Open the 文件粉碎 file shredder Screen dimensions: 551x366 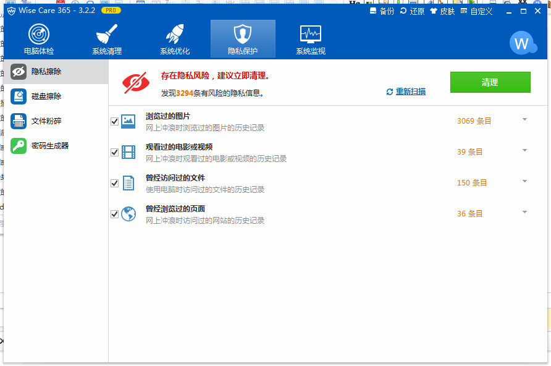(x=38, y=121)
